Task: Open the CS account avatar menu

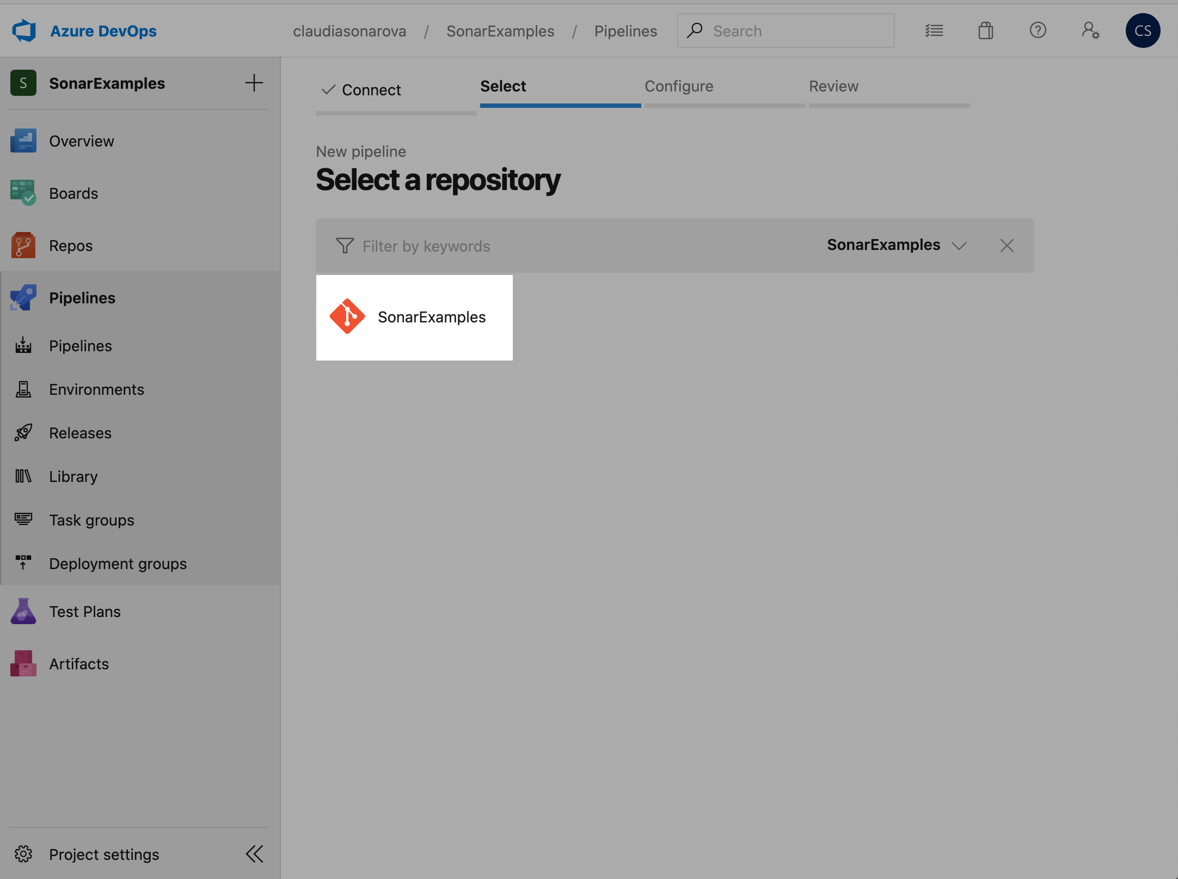Action: tap(1143, 30)
